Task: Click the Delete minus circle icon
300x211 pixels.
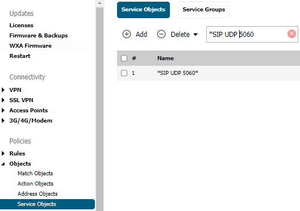Action: click(x=161, y=35)
